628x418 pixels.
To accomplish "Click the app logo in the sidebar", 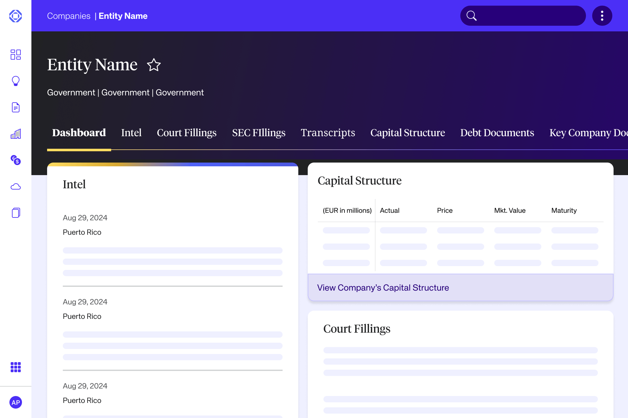I will click(x=15, y=16).
